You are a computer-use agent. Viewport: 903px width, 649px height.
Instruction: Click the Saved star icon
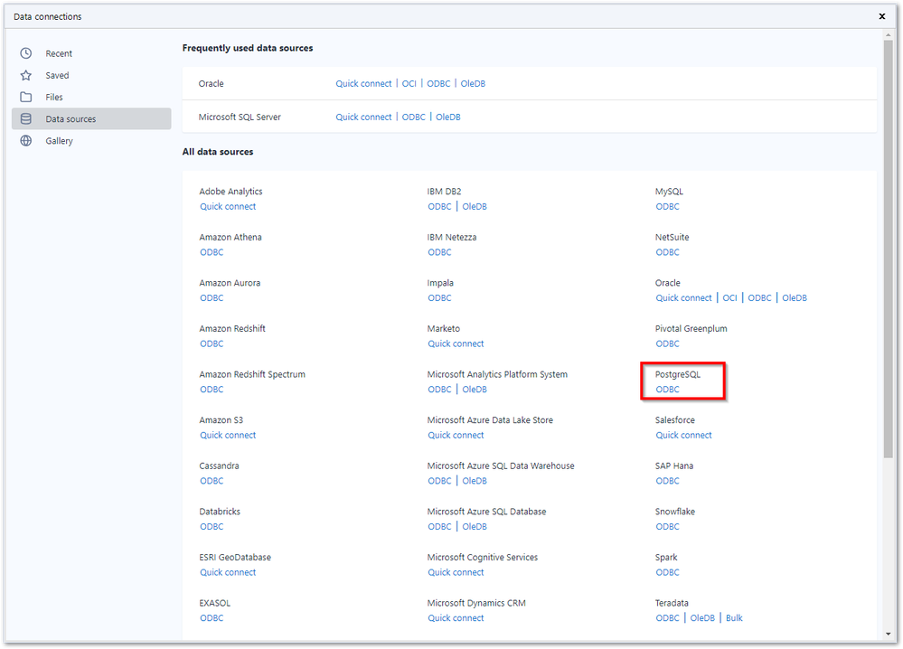pyautogui.click(x=26, y=75)
